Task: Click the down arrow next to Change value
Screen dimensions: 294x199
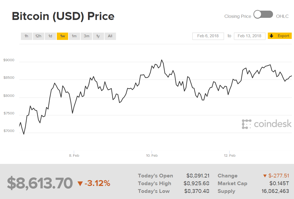Action: (264, 176)
